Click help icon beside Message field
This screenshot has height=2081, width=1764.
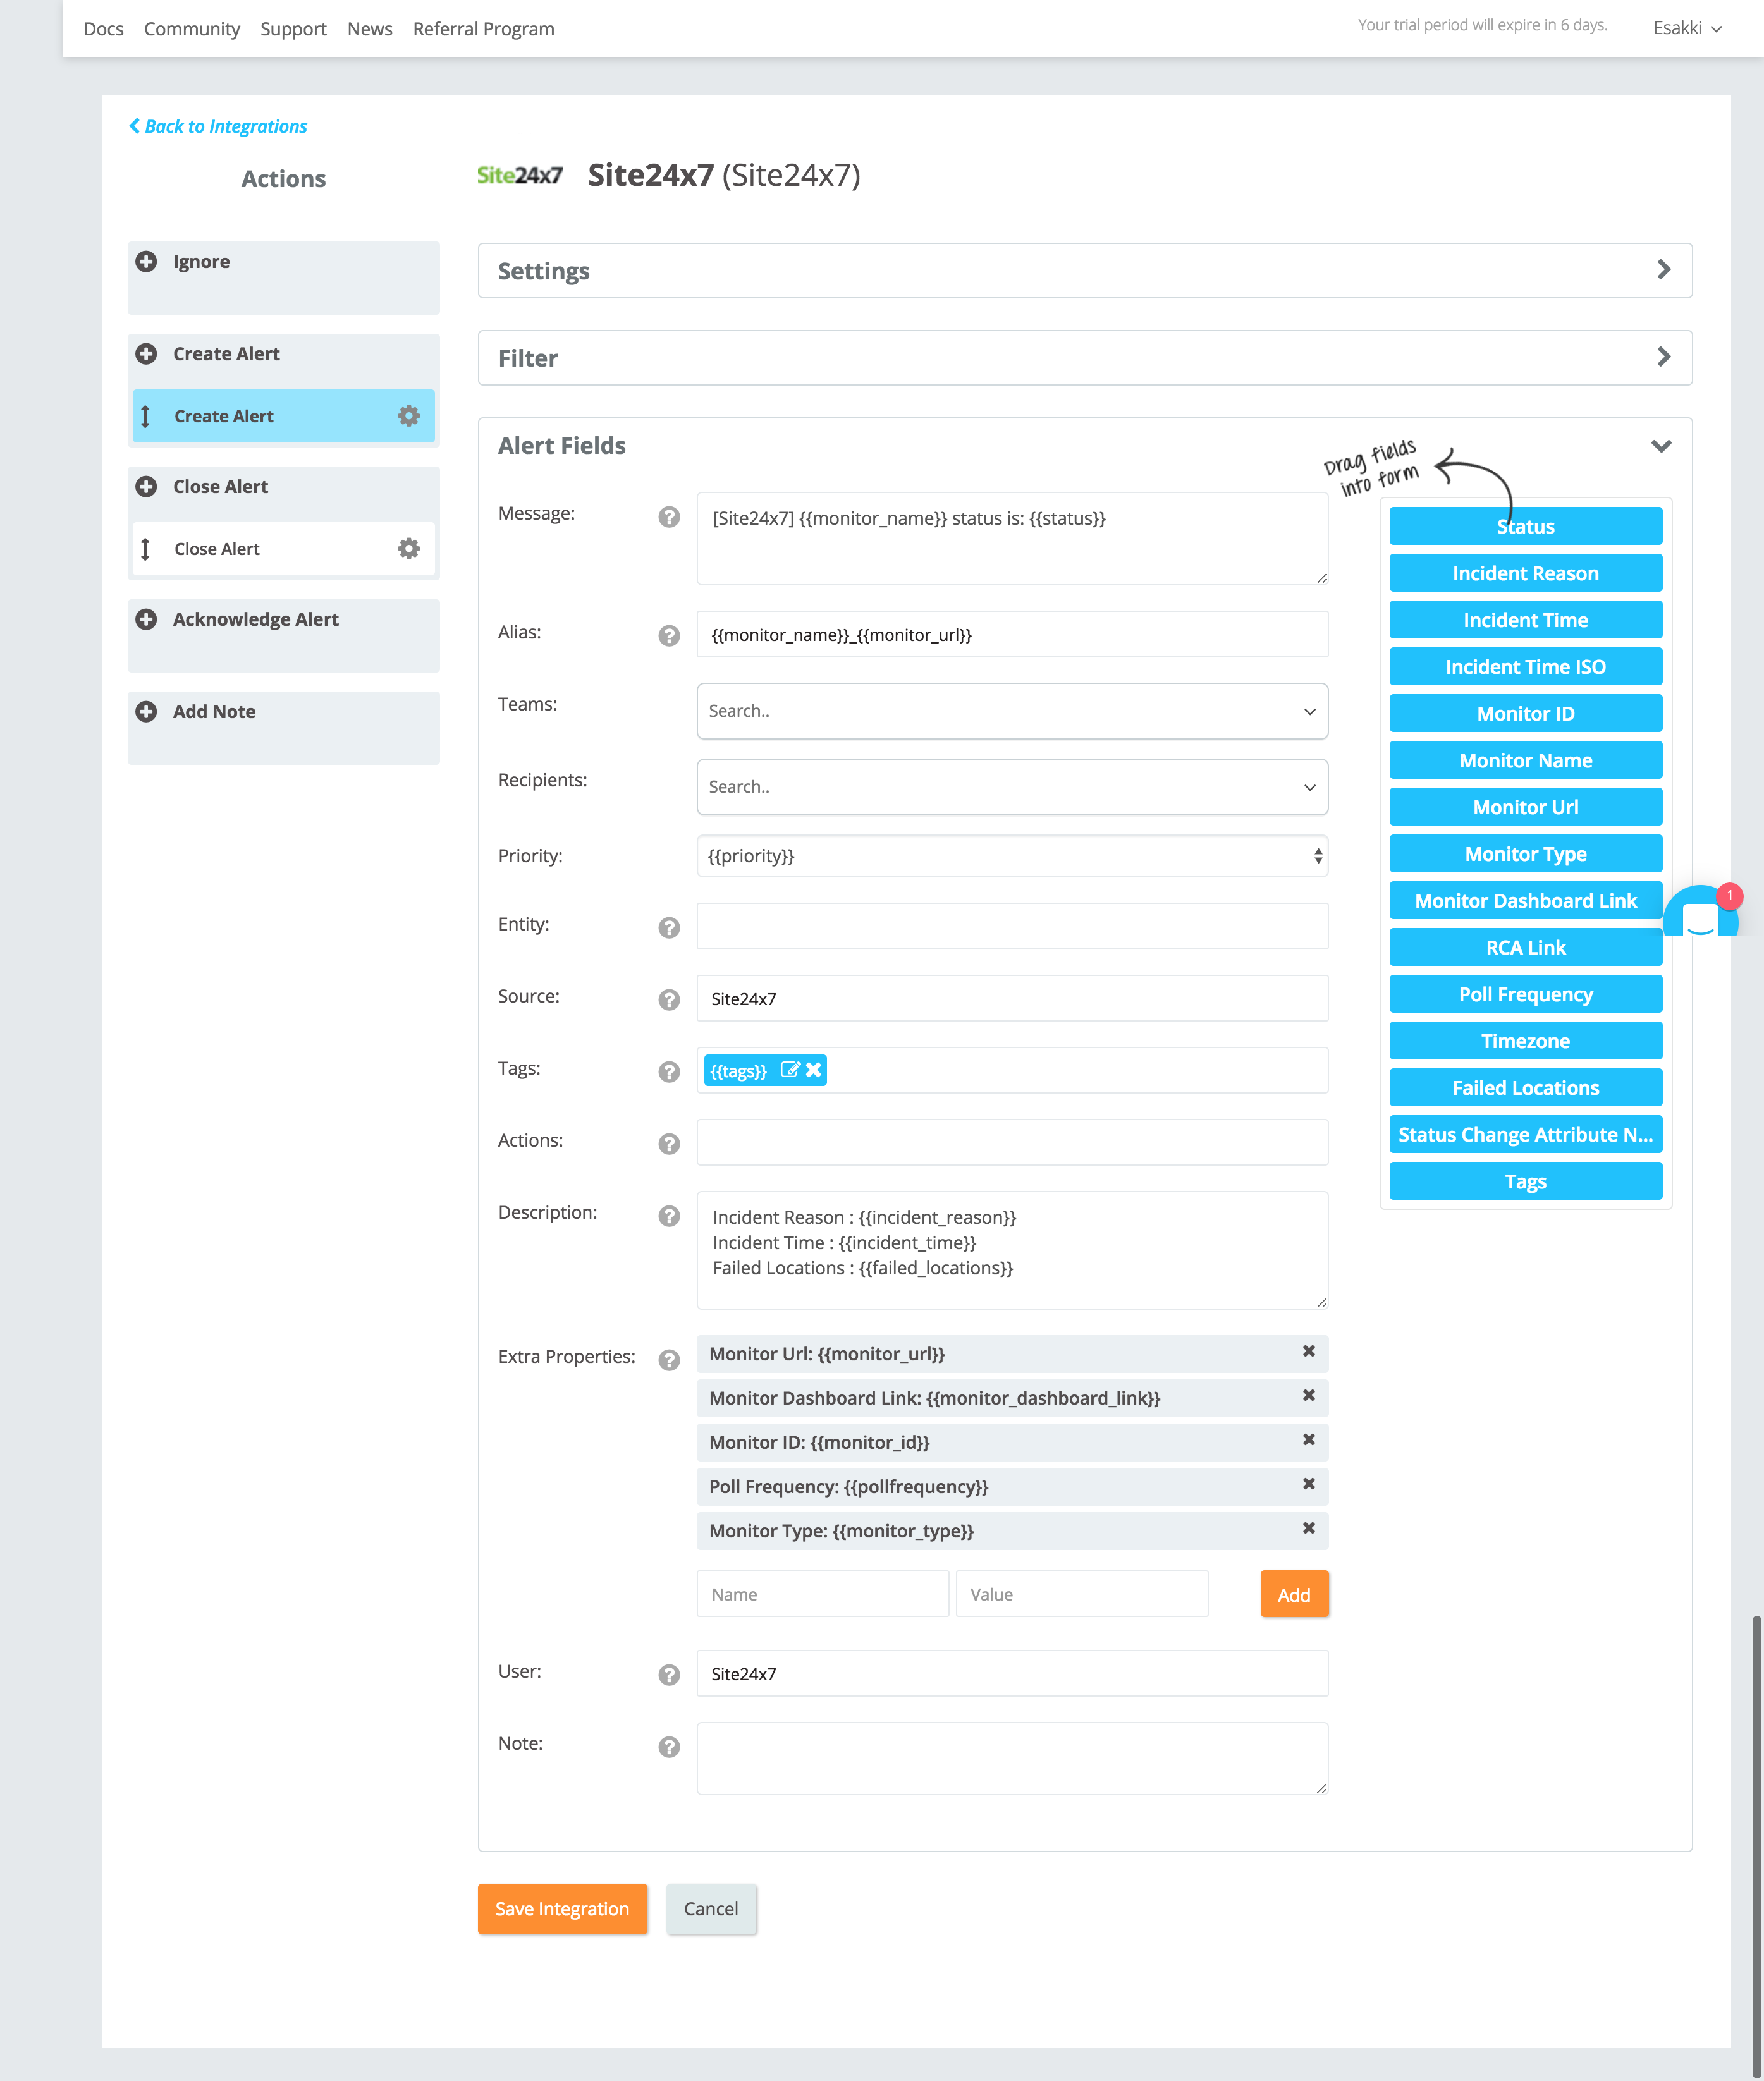pyautogui.click(x=669, y=517)
